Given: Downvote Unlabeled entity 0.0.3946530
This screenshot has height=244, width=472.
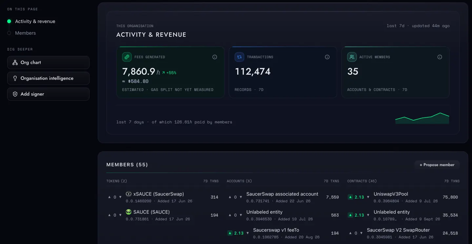Looking at the screenshot, I should pyautogui.click(x=241, y=215).
